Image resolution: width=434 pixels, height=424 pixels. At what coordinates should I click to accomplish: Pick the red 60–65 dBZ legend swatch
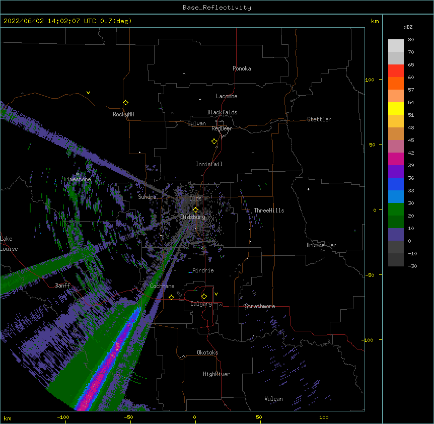coord(396,70)
